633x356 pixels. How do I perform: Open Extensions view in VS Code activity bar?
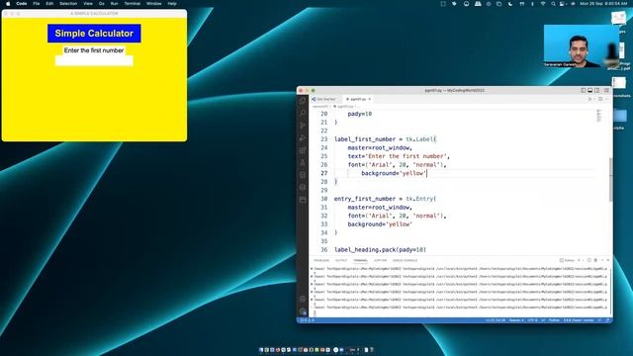(303, 150)
